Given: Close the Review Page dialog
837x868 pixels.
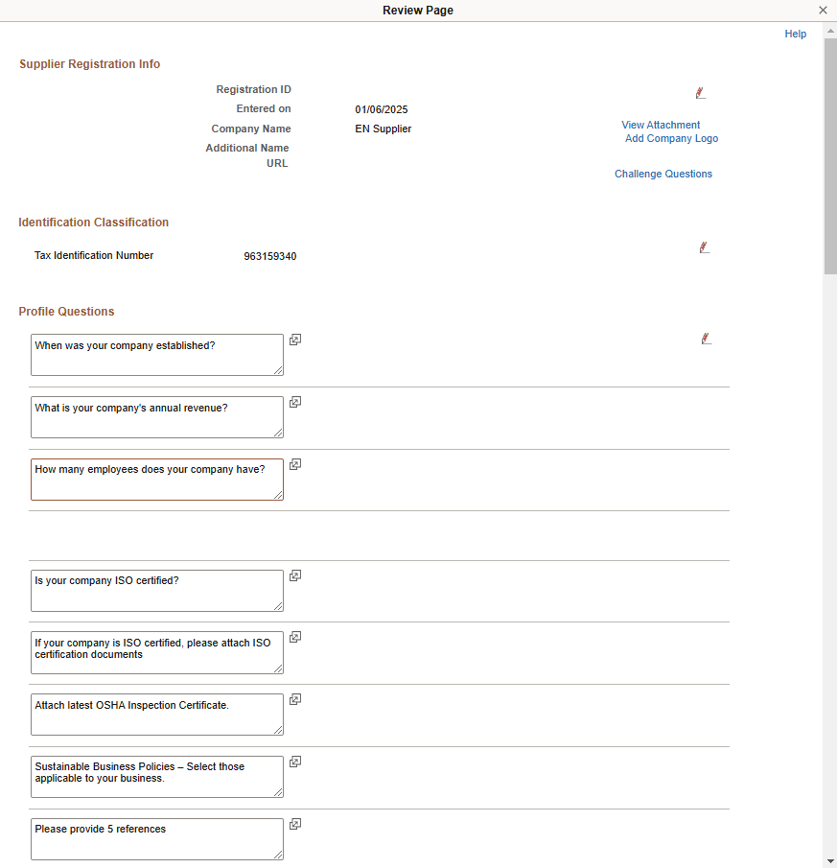Looking at the screenshot, I should tap(823, 10).
